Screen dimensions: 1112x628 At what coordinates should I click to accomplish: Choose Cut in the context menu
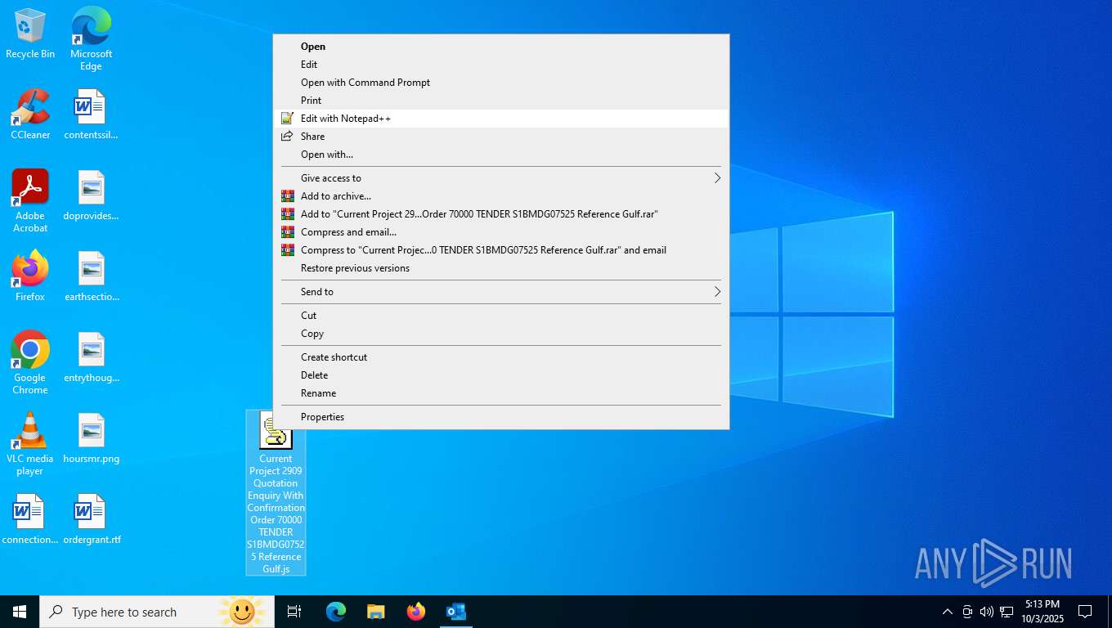501,316
